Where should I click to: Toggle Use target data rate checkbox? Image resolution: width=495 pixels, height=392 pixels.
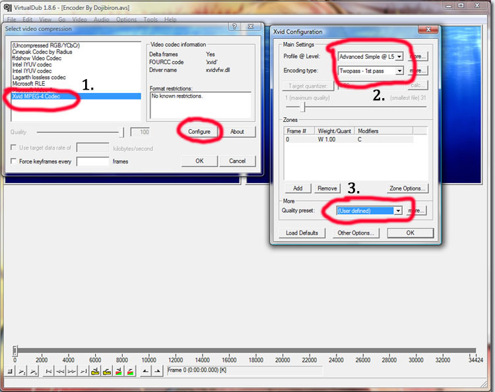click(13, 147)
